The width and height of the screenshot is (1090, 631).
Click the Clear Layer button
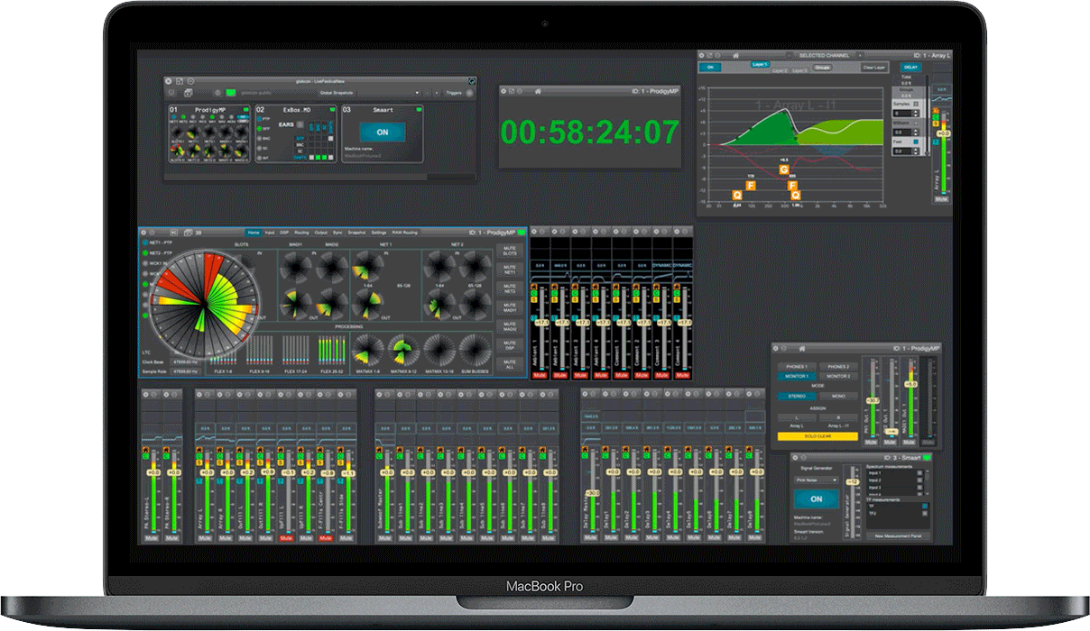(x=874, y=67)
